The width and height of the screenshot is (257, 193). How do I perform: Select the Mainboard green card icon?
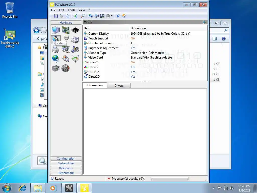point(66,30)
